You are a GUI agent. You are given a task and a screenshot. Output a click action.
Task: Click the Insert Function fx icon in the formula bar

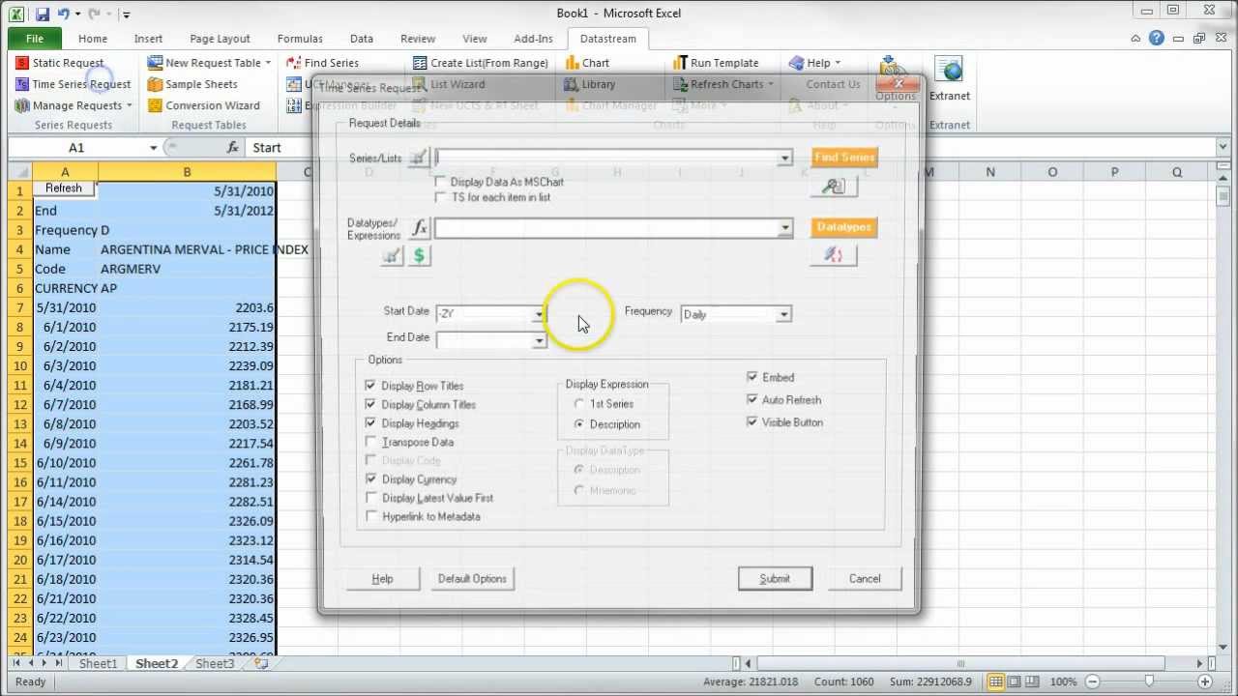coord(233,148)
